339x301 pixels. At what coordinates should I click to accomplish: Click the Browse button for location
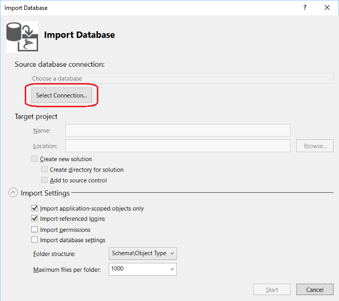pos(315,146)
